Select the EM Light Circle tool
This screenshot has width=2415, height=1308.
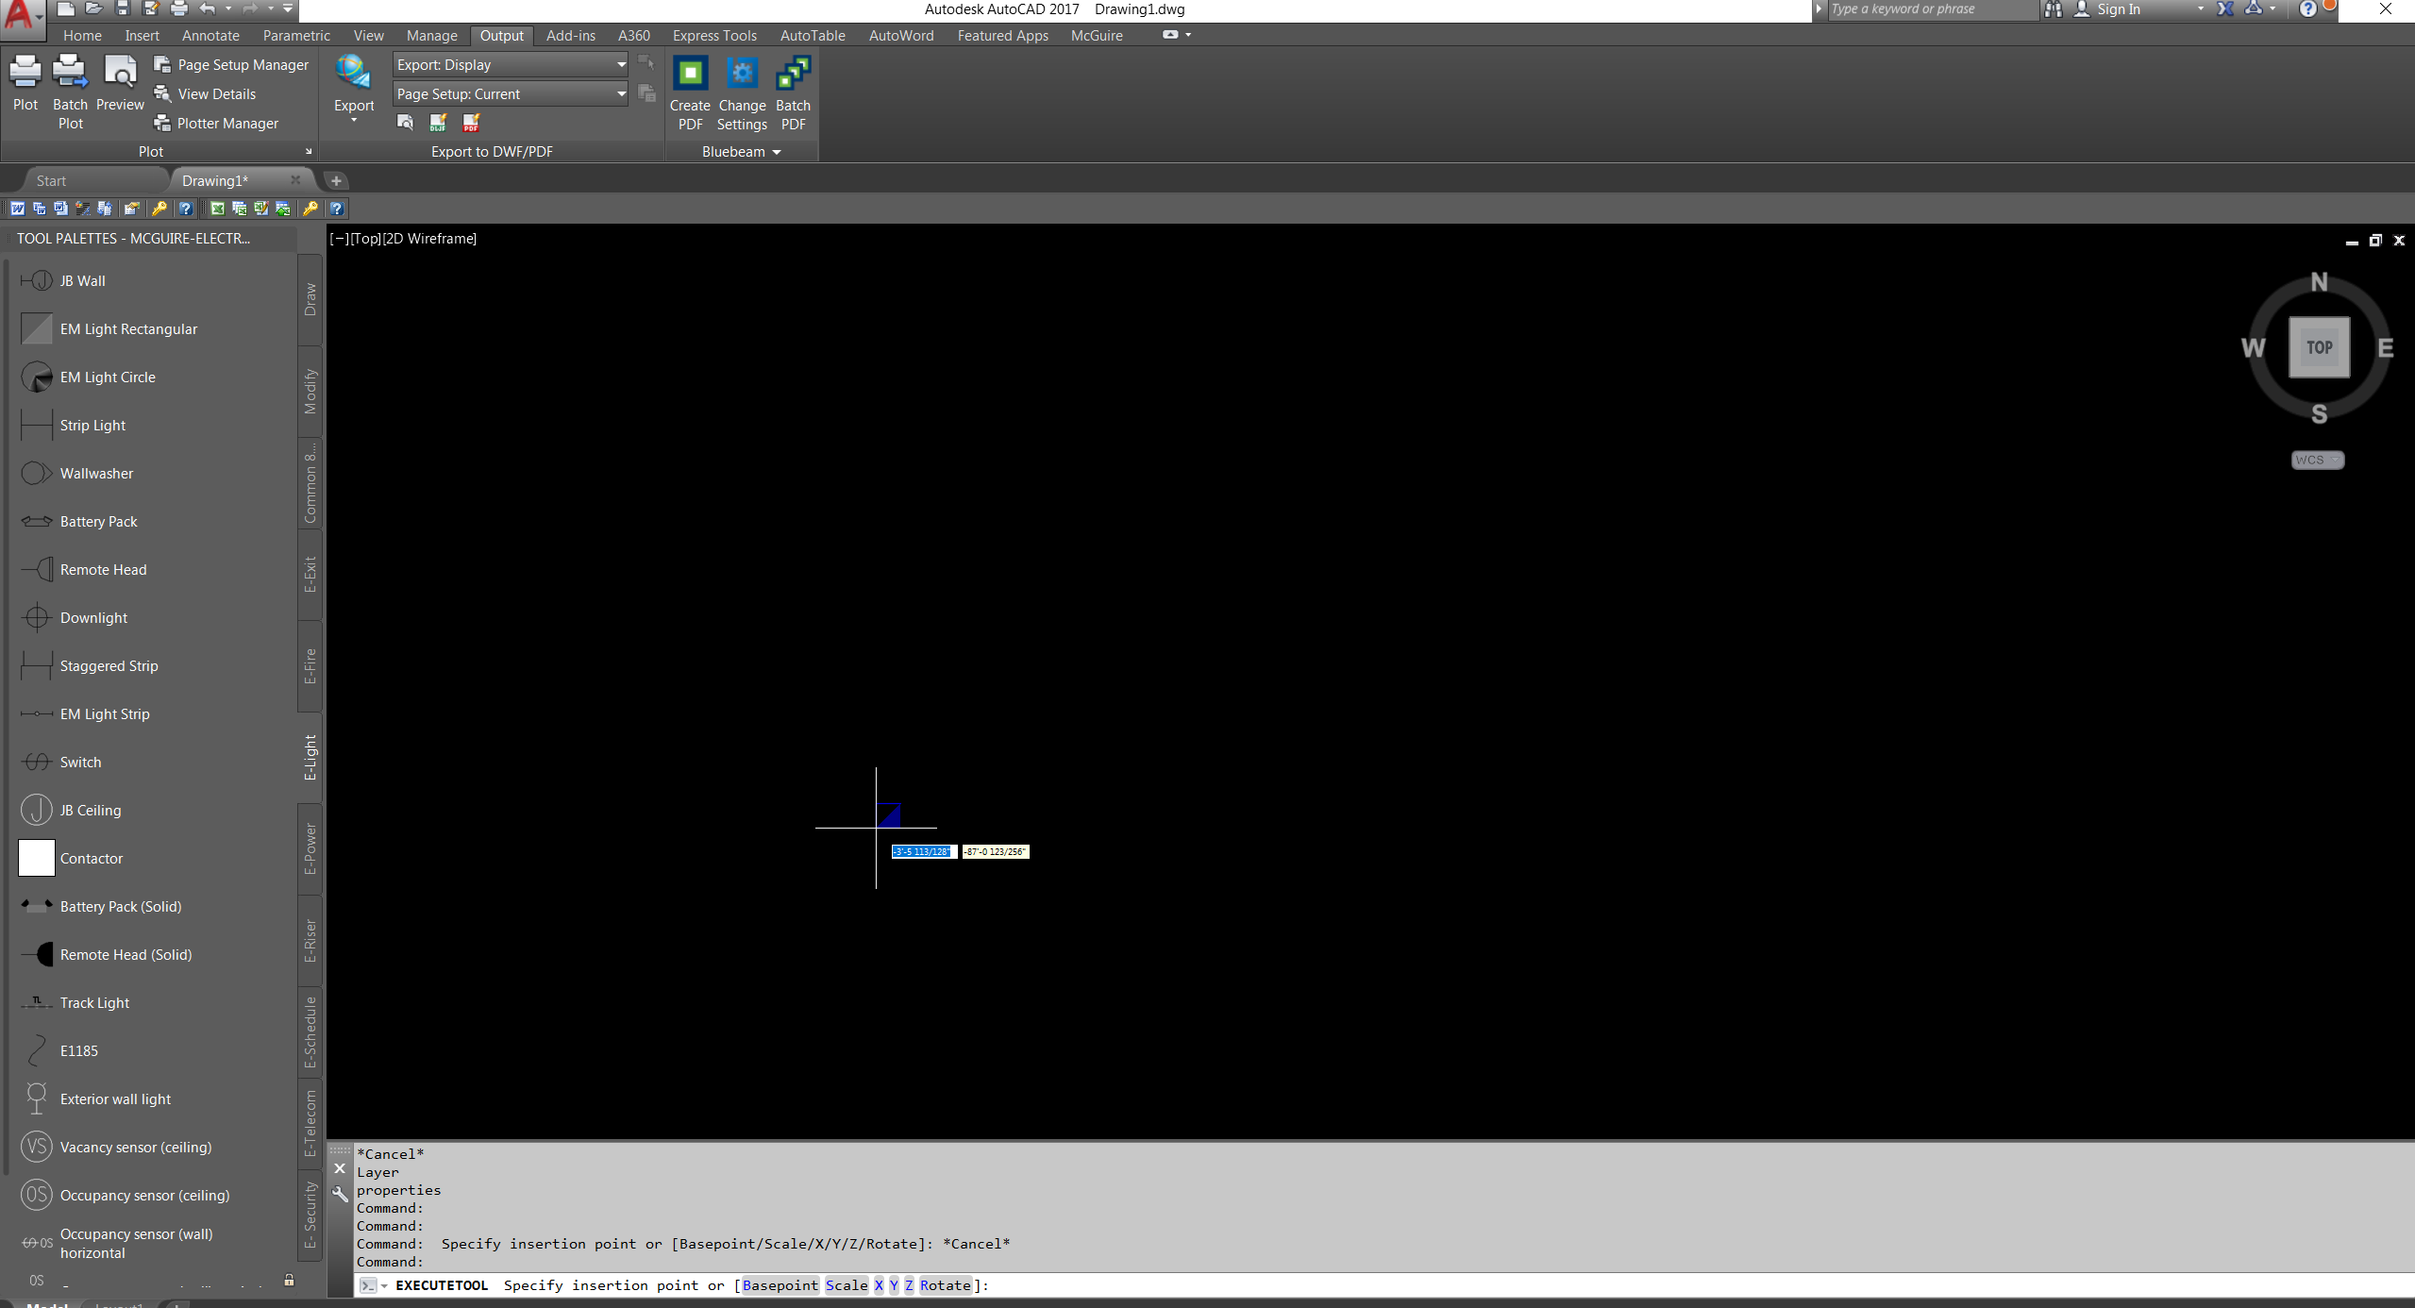coord(107,377)
